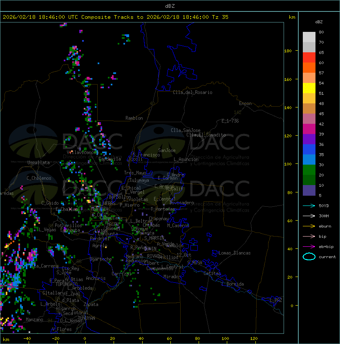Click the Carrizal map label

pyautogui.click(x=121, y=274)
